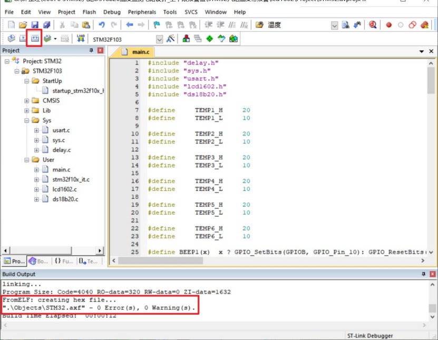
Task: Select lcd1602.c in project tree
Action: [64, 189]
